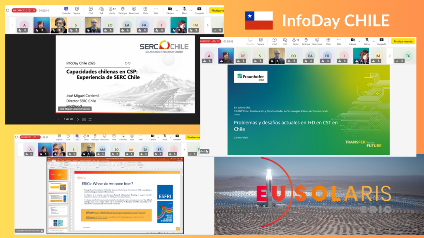
Task: Toggle Cámara in ERICs meeting window
Action: (x=152, y=137)
